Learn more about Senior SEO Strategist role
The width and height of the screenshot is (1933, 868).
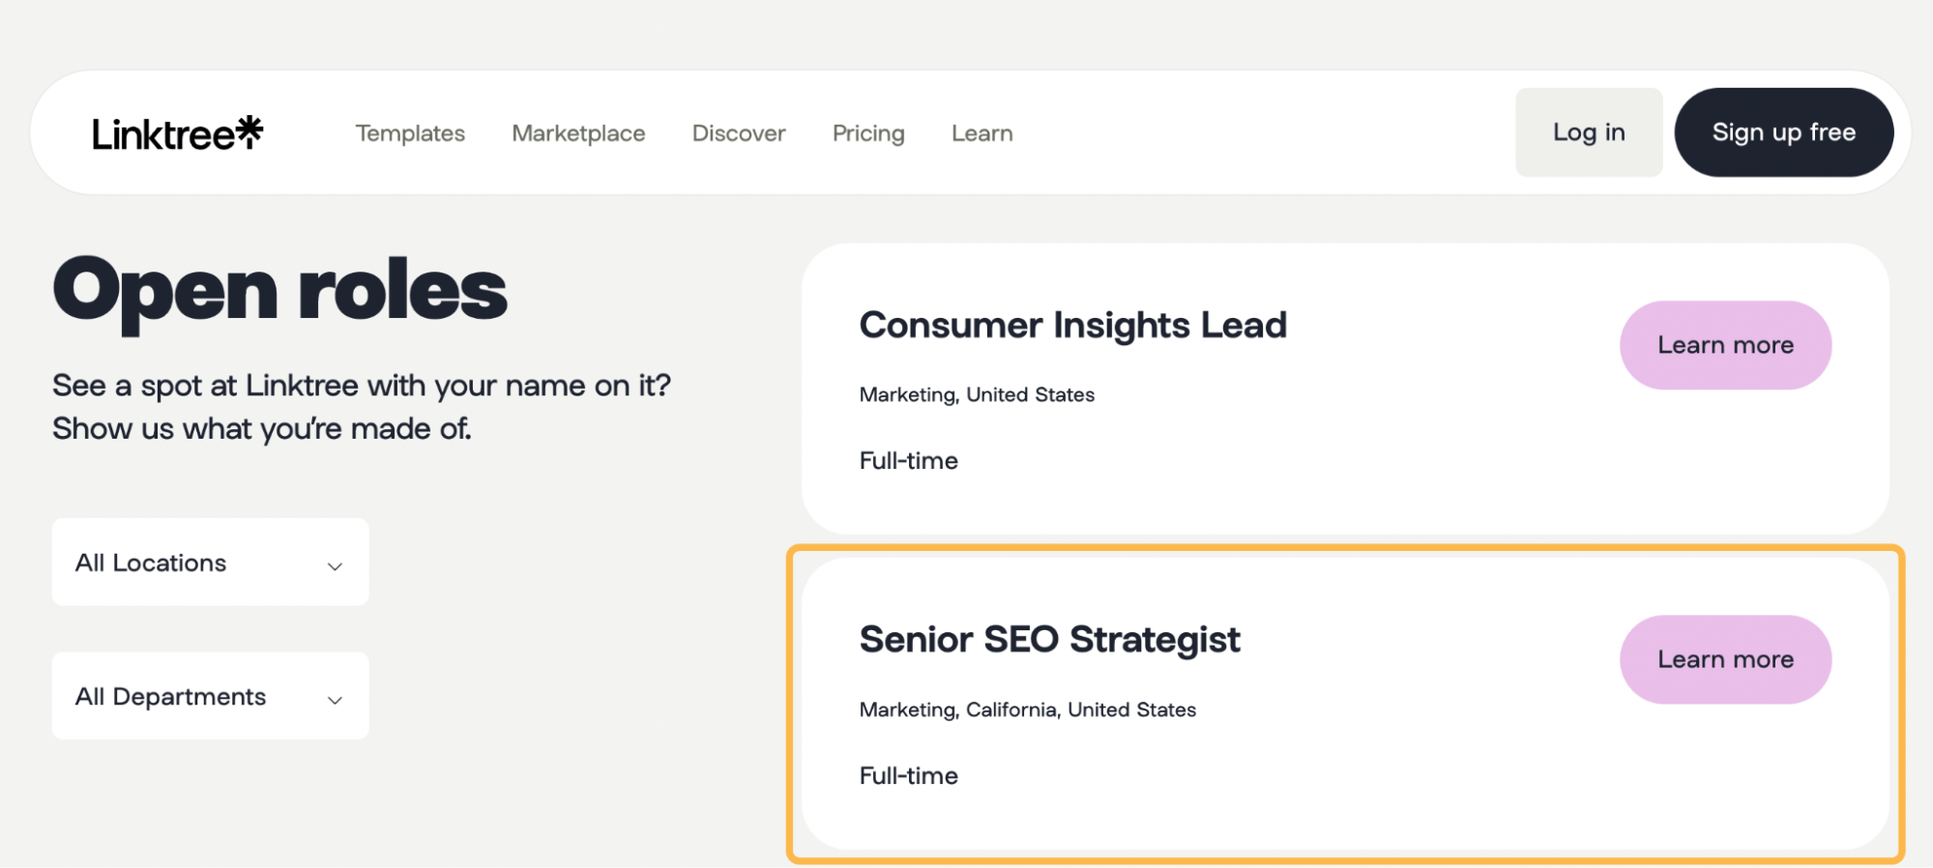click(1725, 659)
